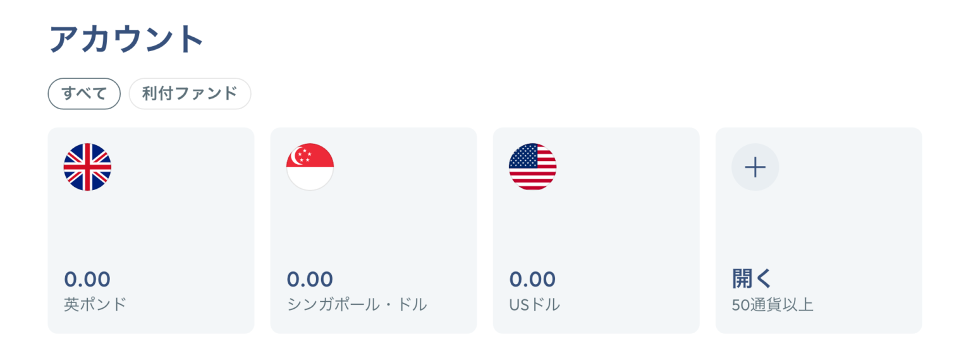Click the 0.00 balance above シンガポール・ドル
The width and height of the screenshot is (971, 356).
310,279
